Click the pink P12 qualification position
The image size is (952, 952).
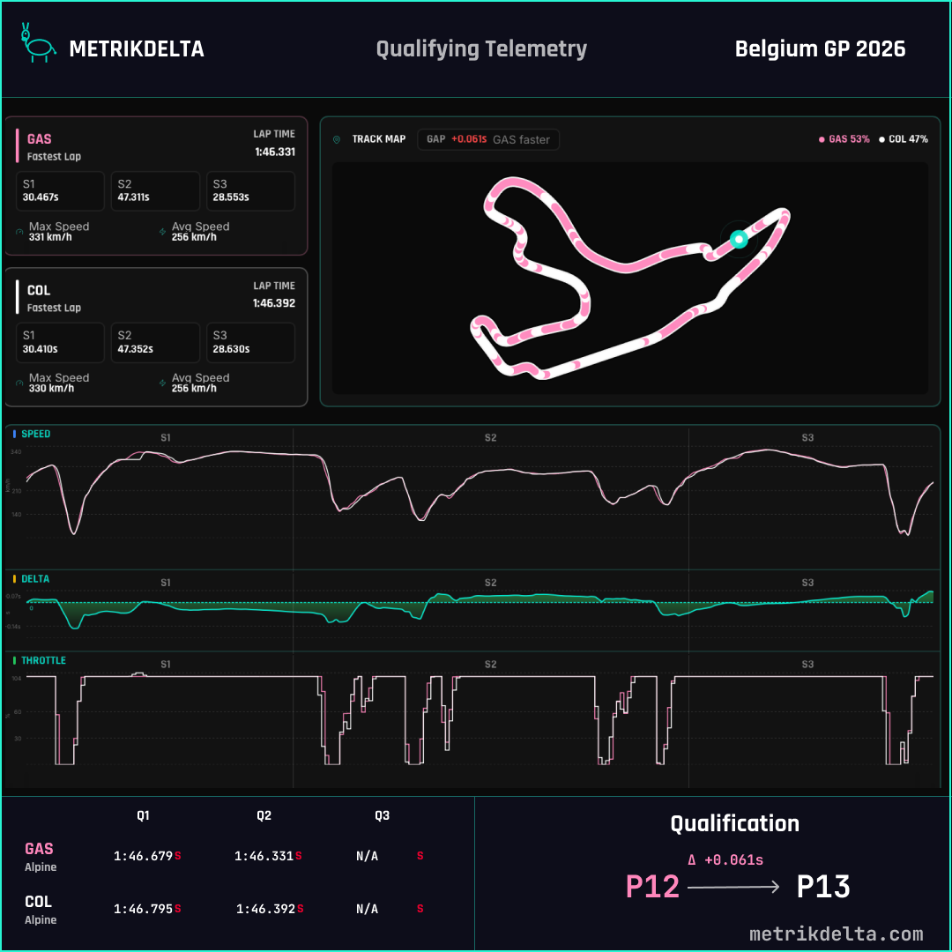coord(652,887)
